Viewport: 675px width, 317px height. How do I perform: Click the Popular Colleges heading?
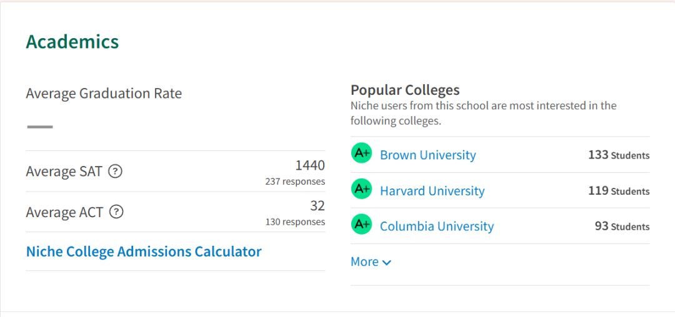405,90
